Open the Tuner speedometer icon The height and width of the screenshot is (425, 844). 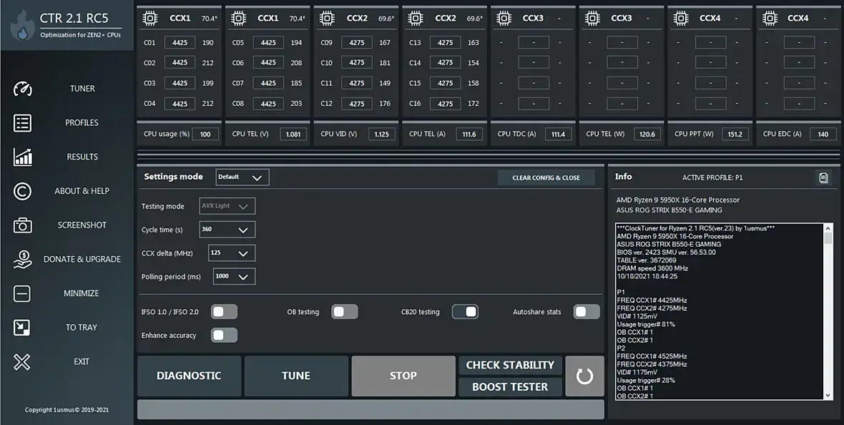pyautogui.click(x=23, y=89)
